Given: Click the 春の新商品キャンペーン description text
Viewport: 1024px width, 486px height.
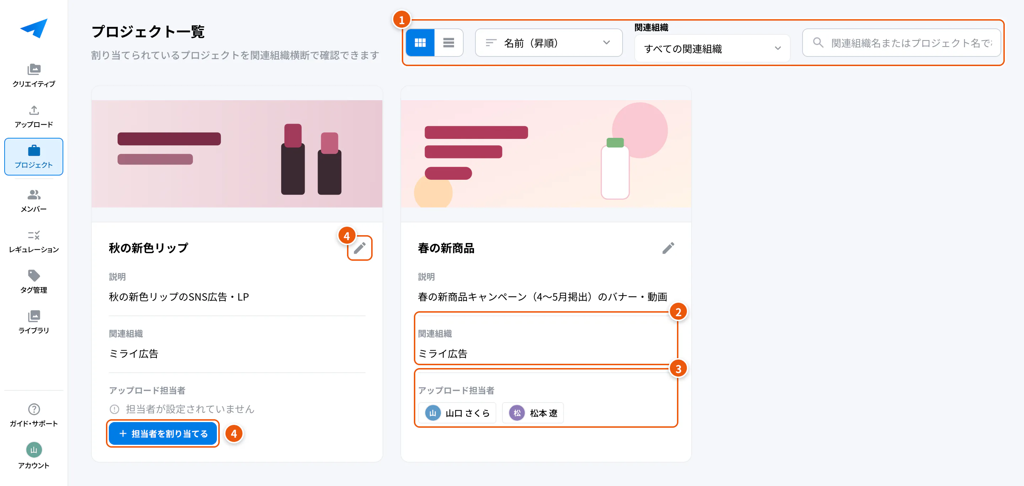Looking at the screenshot, I should [x=542, y=297].
